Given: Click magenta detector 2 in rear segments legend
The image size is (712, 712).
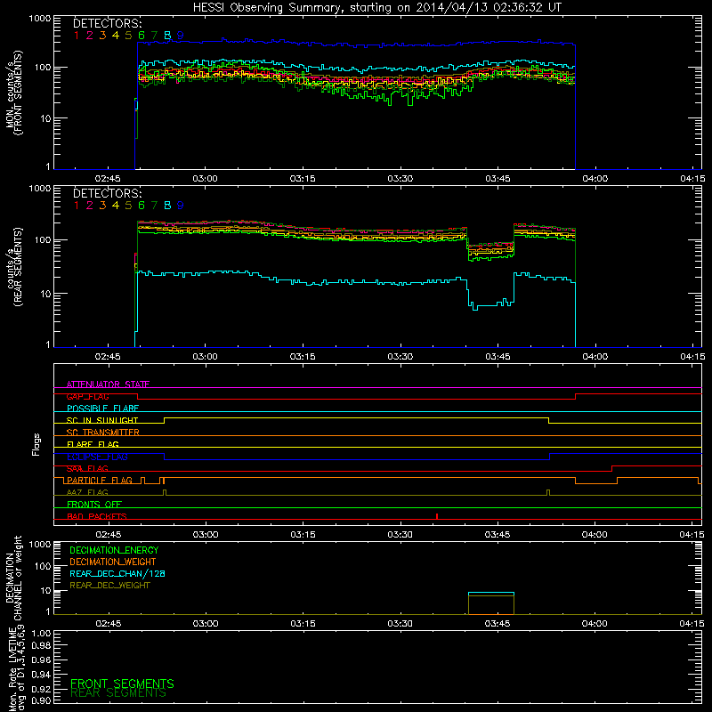Looking at the screenshot, I should point(90,206).
